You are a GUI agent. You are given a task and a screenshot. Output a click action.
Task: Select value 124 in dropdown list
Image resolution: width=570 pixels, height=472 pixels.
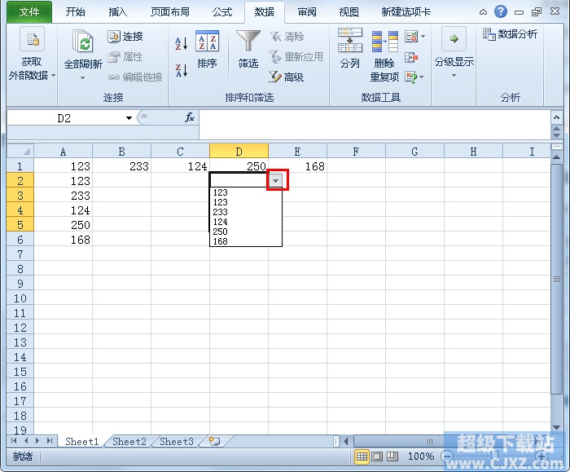coord(246,222)
